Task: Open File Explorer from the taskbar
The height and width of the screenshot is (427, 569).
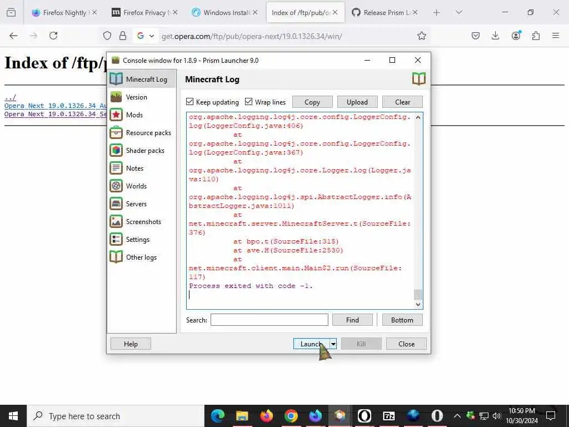Action: [242, 416]
